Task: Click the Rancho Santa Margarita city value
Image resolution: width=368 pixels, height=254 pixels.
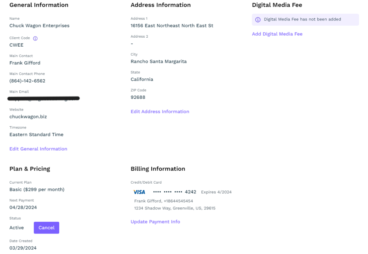Action: coord(158,61)
